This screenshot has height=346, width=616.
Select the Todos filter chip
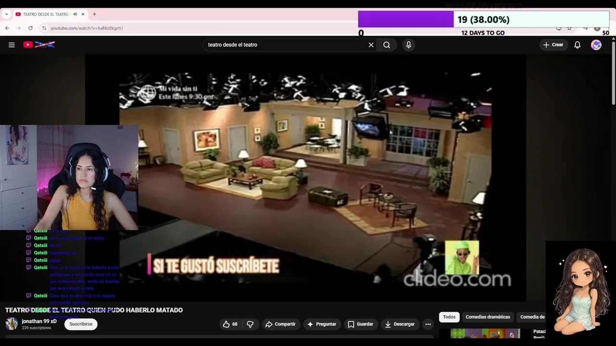click(449, 317)
